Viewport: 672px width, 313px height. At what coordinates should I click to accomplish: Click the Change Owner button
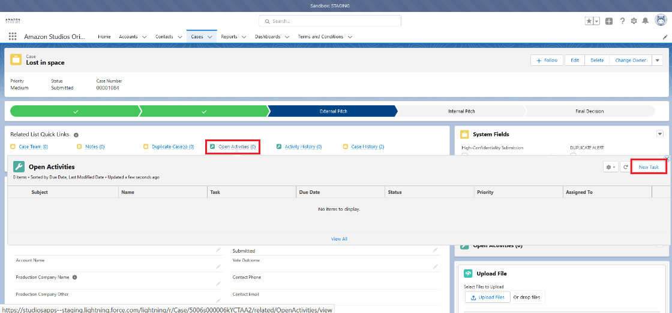(x=631, y=60)
